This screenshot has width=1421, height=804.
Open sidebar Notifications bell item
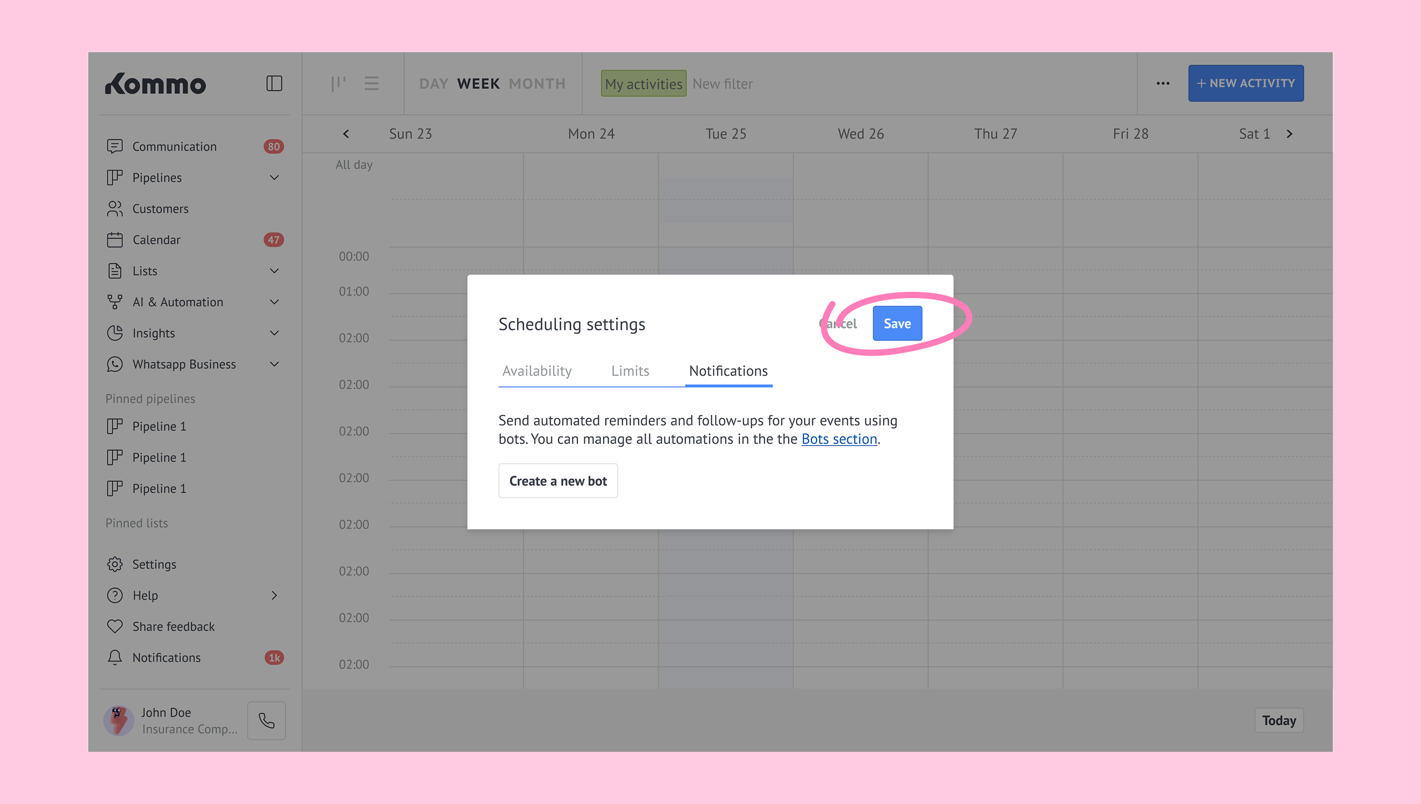tap(115, 658)
